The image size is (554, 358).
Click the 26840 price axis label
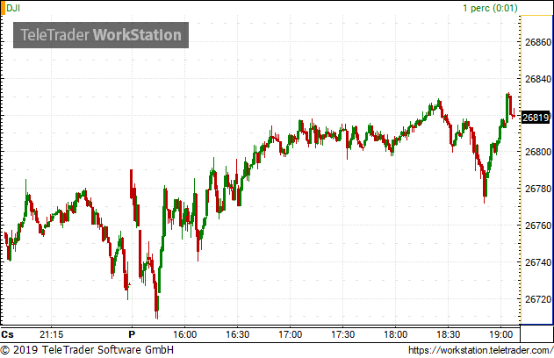point(538,79)
